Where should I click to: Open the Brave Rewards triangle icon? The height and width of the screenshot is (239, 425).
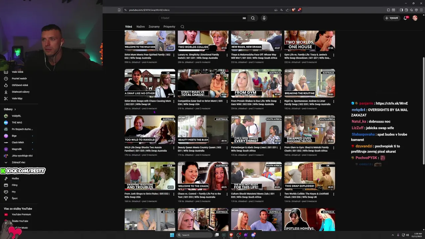pos(299,10)
